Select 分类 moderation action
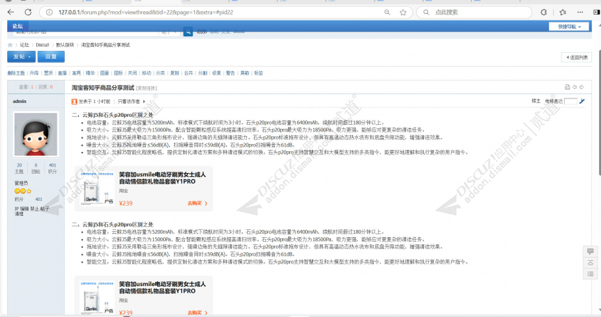Viewport: 601px width, 317px height. 160,73
